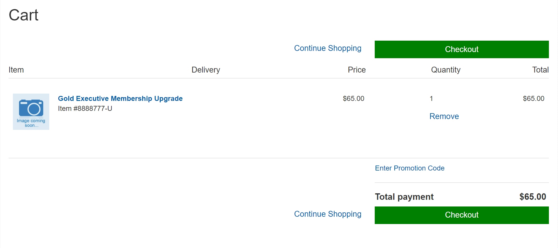Click the bold $65.00 total payment amount
Viewport: 558px width, 248px height.
pyautogui.click(x=532, y=197)
